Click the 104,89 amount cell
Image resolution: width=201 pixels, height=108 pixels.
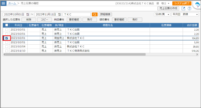point(191,38)
